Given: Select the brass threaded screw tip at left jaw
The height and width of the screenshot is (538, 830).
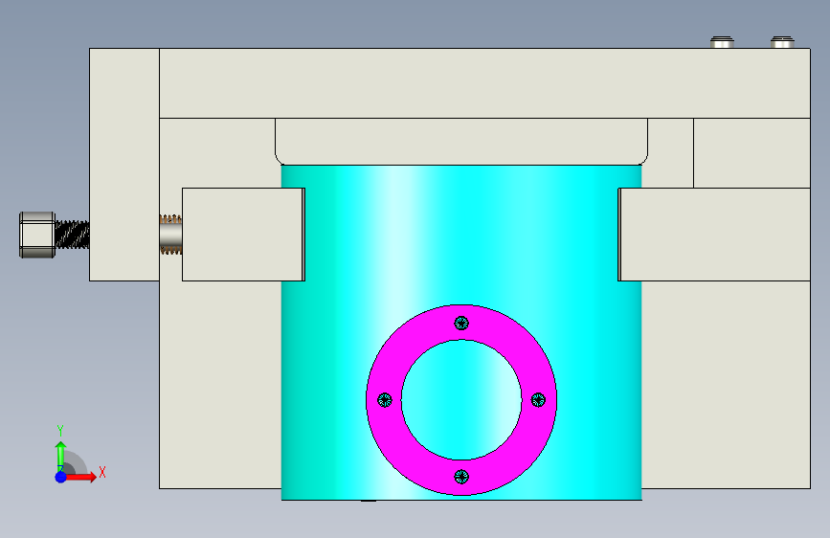Looking at the screenshot, I should coord(170,235).
